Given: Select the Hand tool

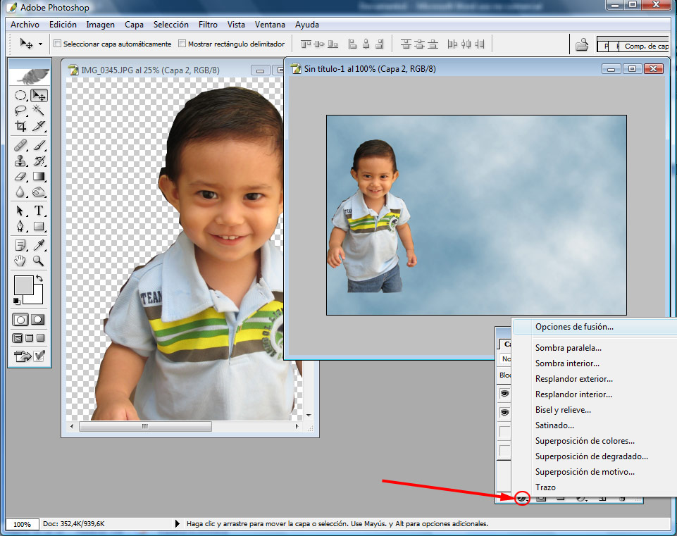Looking at the screenshot, I should [20, 261].
